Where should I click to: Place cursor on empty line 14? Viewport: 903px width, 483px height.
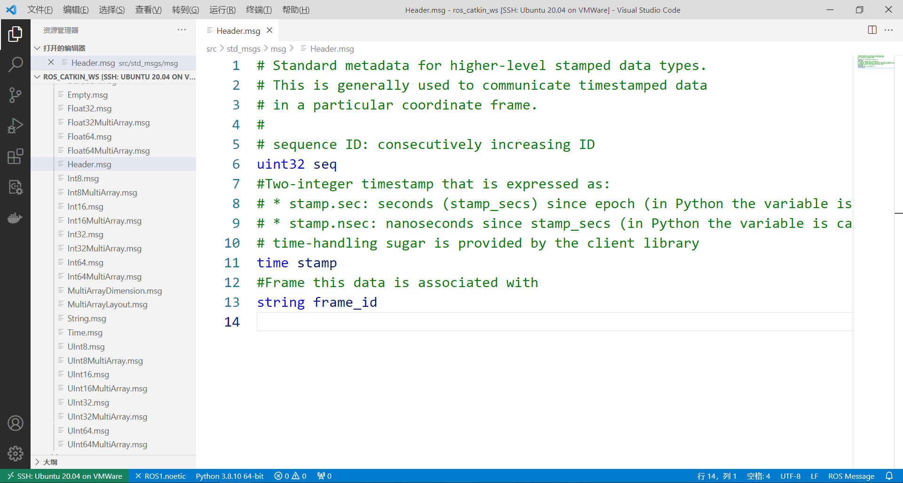[x=555, y=322]
